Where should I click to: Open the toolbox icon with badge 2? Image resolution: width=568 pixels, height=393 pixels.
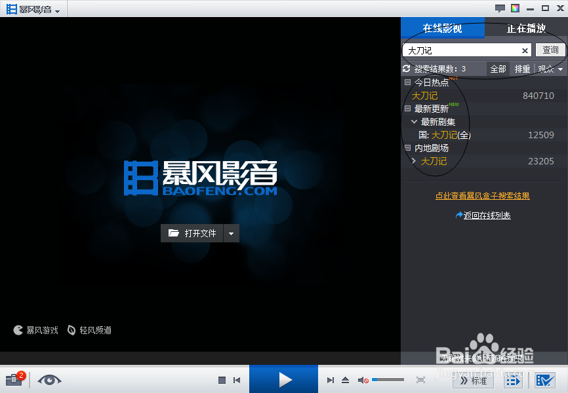14,379
